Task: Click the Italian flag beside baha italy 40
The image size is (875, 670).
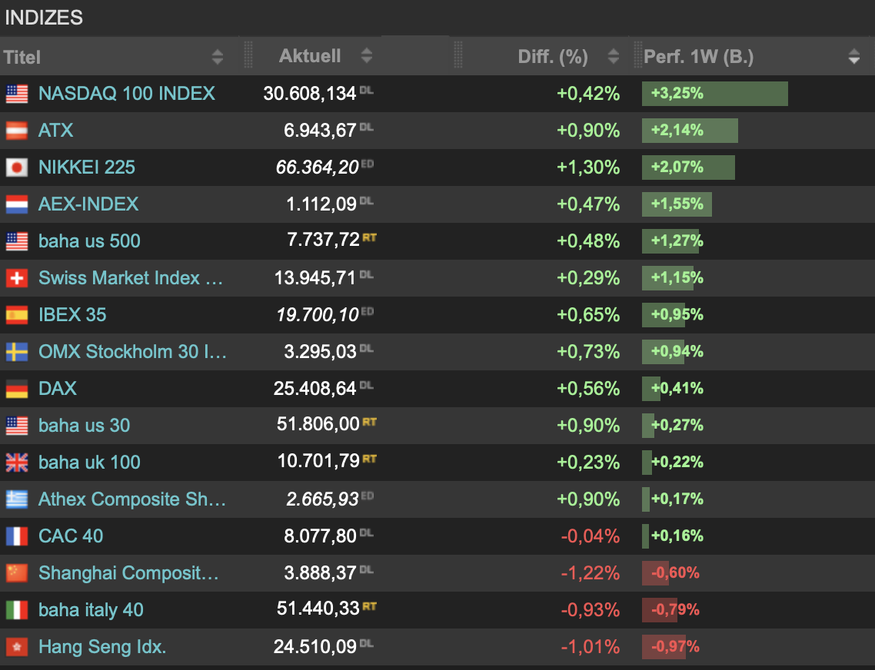Action: point(17,609)
